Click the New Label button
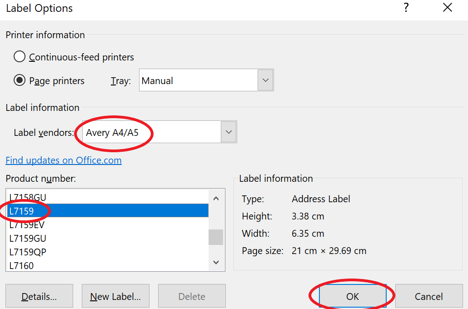The image size is (468, 309). click(x=115, y=296)
